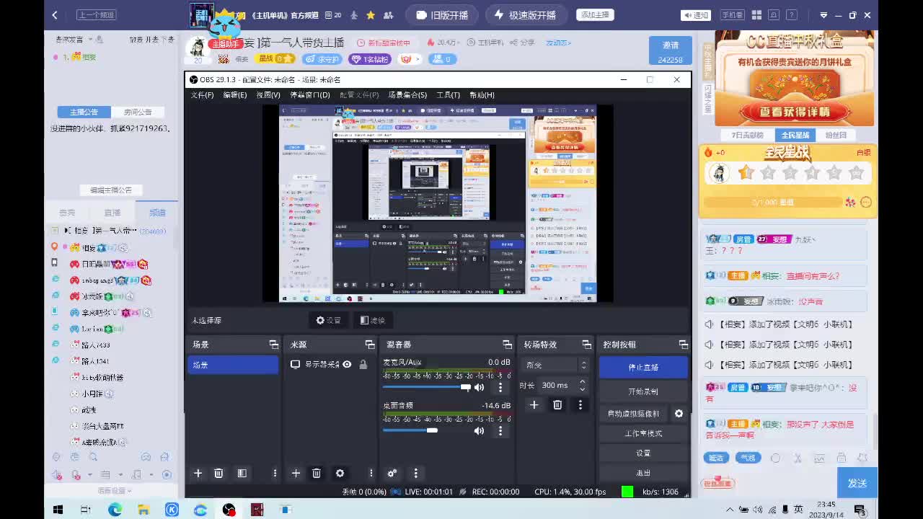Remove selected source with trash icon
The height and width of the screenshot is (519, 923).
coord(317,474)
